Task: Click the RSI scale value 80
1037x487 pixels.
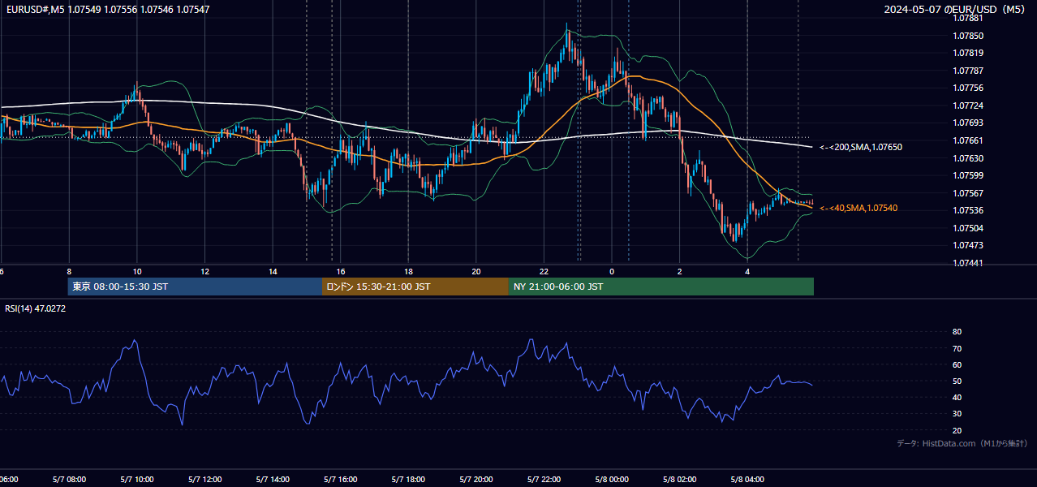Action: (957, 332)
